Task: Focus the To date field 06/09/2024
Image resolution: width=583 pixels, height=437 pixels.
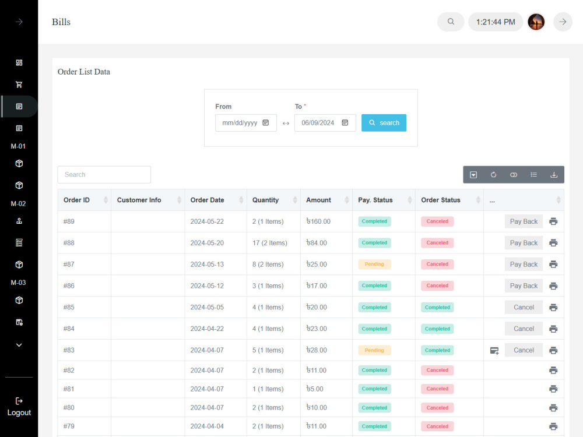Action: pyautogui.click(x=325, y=122)
